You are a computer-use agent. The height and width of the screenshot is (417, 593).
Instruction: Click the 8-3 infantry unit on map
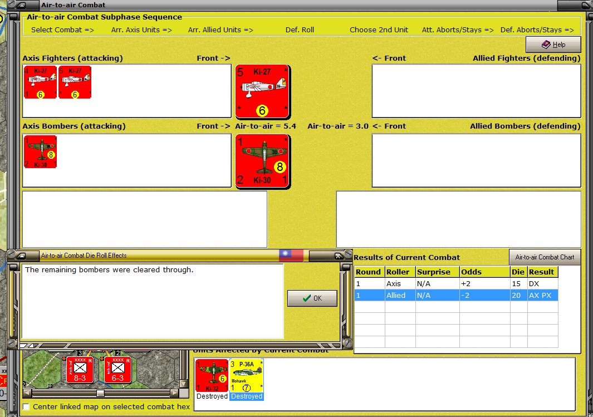[x=80, y=370]
